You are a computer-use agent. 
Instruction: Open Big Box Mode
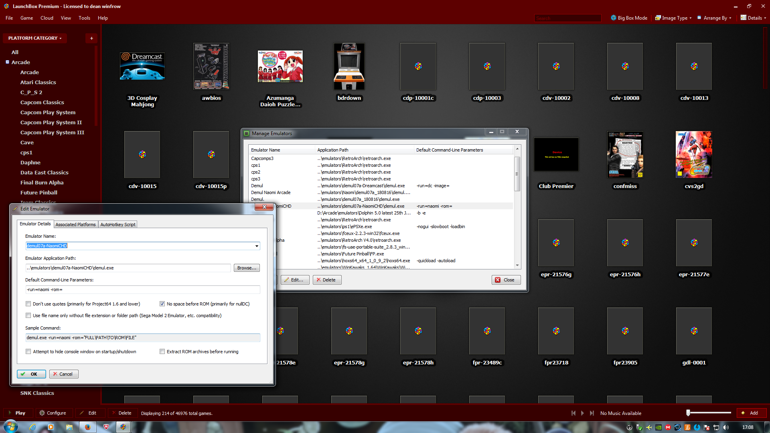click(629, 18)
